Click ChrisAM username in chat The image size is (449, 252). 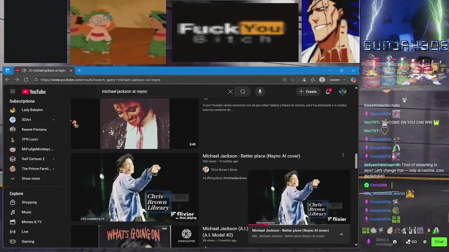[378, 185]
